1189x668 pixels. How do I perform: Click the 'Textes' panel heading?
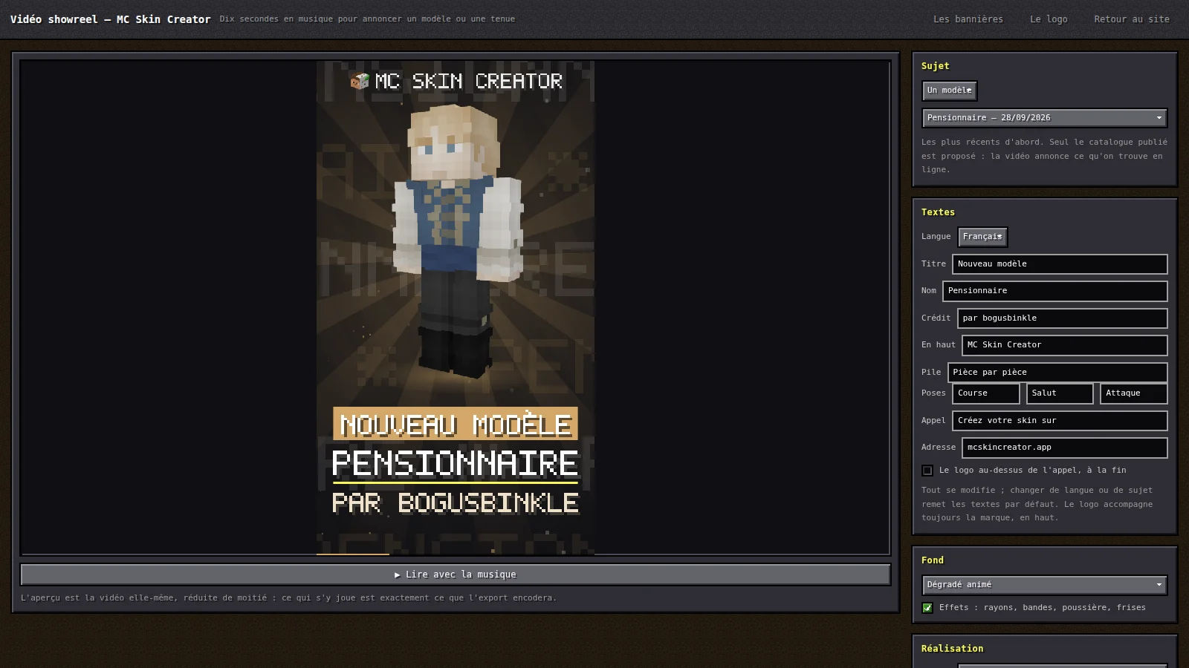click(x=938, y=212)
